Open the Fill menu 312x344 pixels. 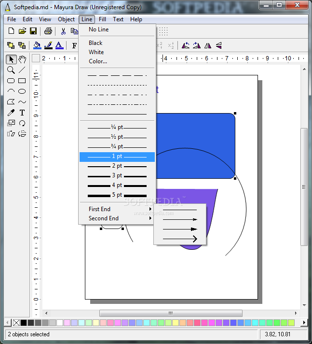click(102, 19)
